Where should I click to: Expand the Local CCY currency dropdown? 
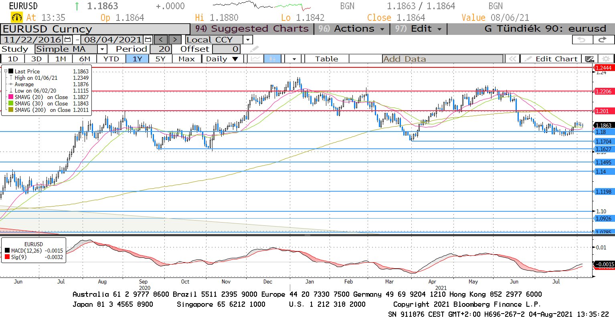point(248,40)
